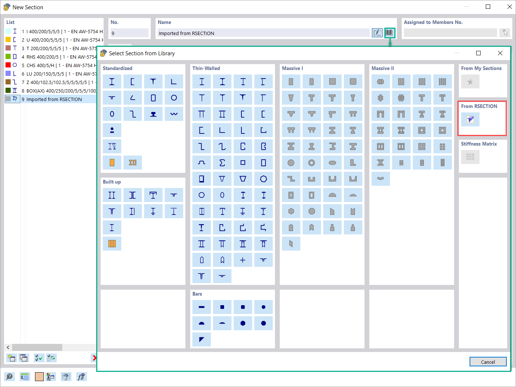Open the section library book icon
Screen dimensions: 516x387
(390, 33)
